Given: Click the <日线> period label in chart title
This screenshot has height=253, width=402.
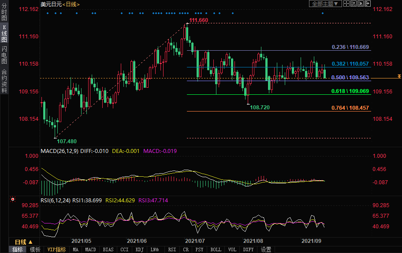Looking at the screenshot, I should pyautogui.click(x=71, y=4).
